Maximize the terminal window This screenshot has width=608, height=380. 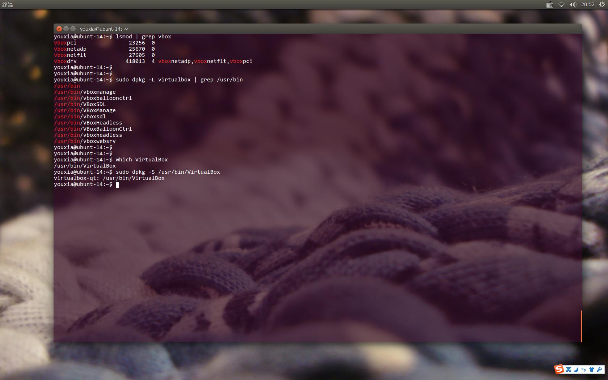72,28
